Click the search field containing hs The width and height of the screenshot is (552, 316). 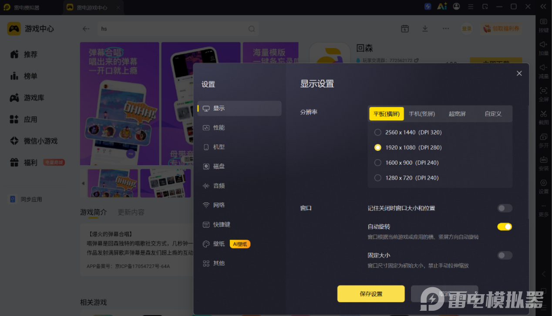[178, 29]
